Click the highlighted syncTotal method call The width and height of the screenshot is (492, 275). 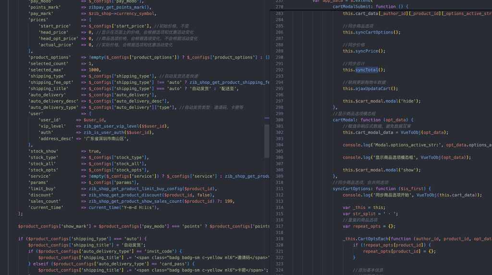pos(367,70)
